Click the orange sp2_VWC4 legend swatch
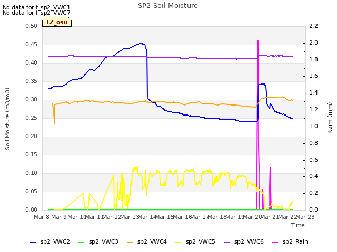 click(x=130, y=243)
